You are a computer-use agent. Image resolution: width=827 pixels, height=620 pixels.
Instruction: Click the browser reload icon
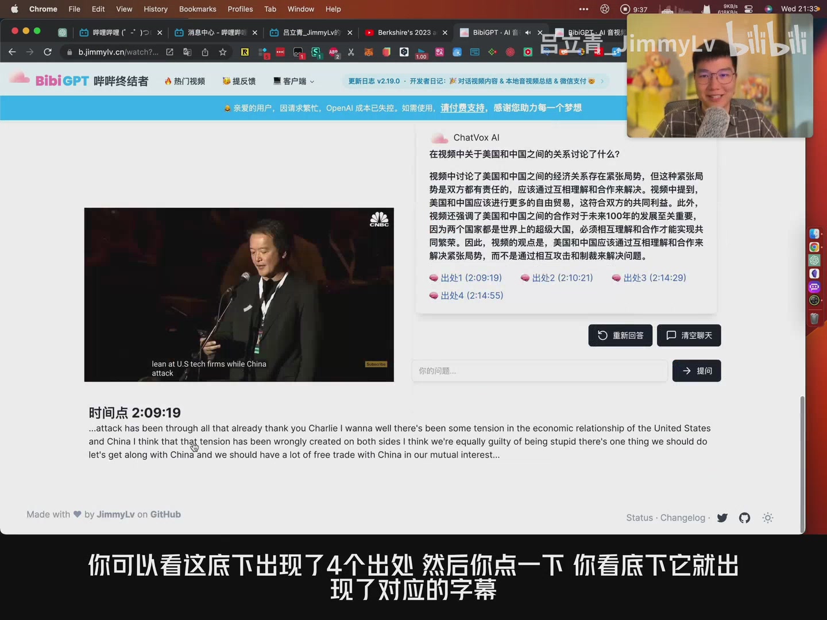click(48, 52)
